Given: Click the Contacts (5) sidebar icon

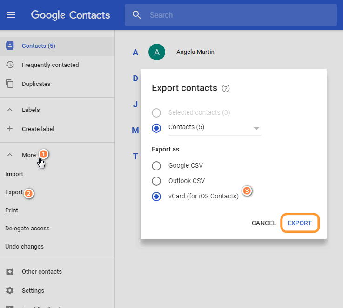Looking at the screenshot, I should coord(9,46).
